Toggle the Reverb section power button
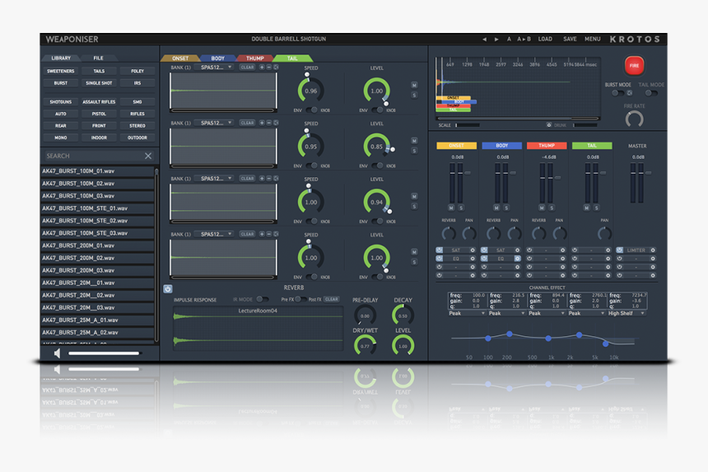This screenshot has height=472, width=708. [x=167, y=288]
